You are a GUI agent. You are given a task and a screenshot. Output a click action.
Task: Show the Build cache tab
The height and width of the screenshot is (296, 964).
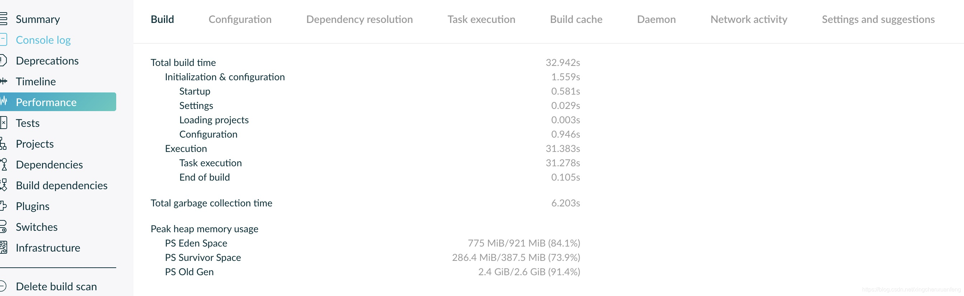pos(576,19)
